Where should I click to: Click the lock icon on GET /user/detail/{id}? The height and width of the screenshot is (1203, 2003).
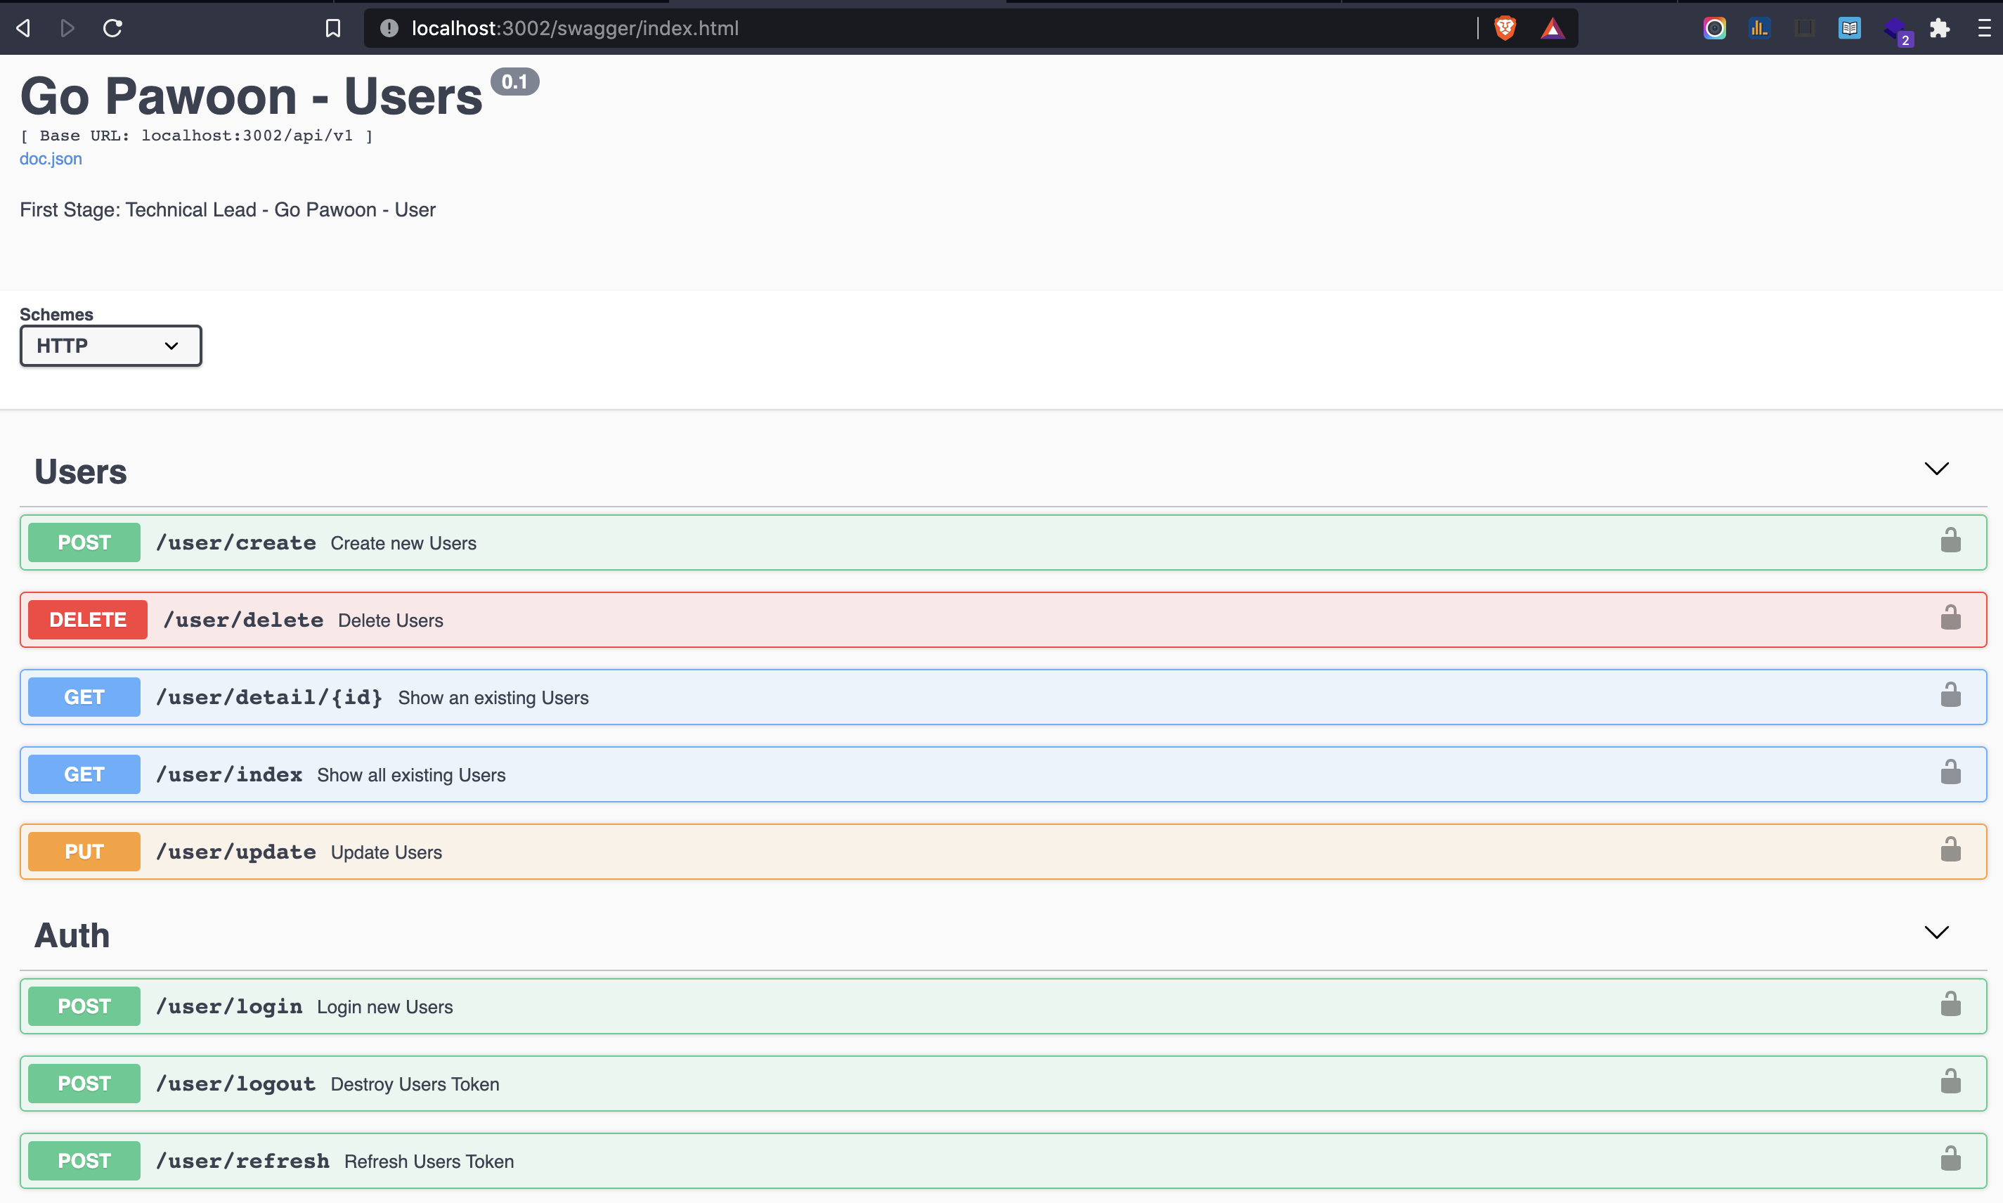[1950, 696]
